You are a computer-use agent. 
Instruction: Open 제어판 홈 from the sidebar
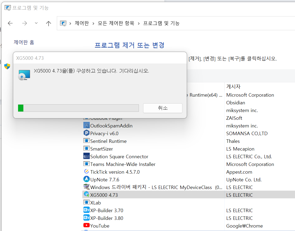point(24,42)
